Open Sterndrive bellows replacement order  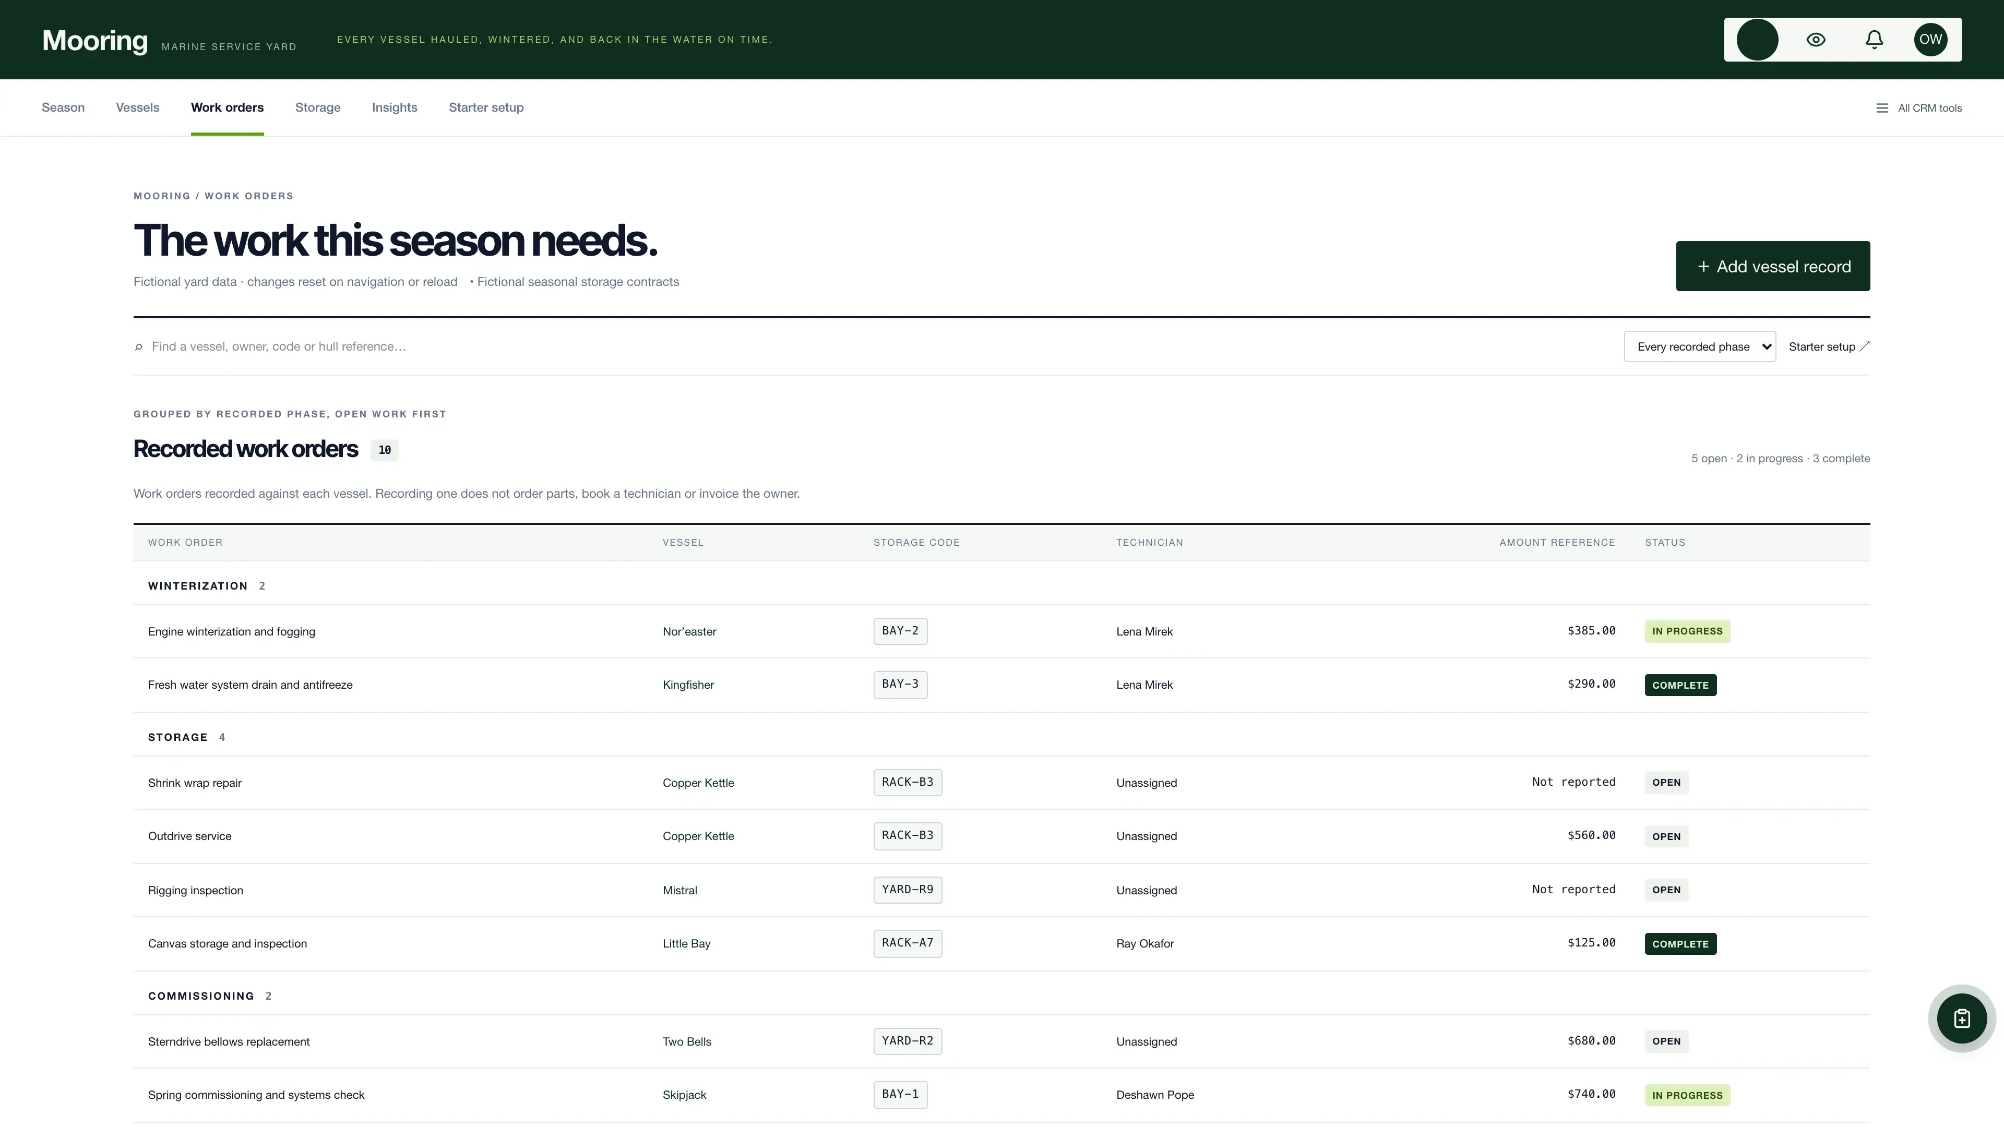coord(229,1041)
